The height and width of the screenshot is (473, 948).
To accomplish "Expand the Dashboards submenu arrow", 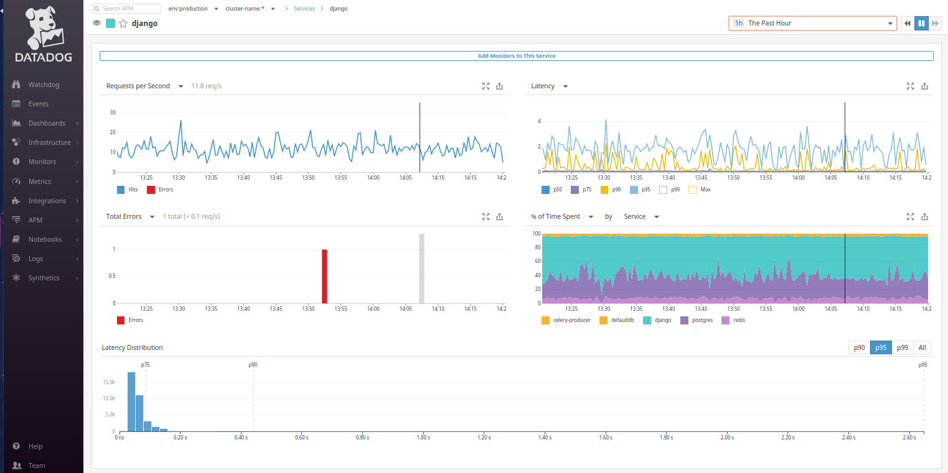I will [x=77, y=124].
